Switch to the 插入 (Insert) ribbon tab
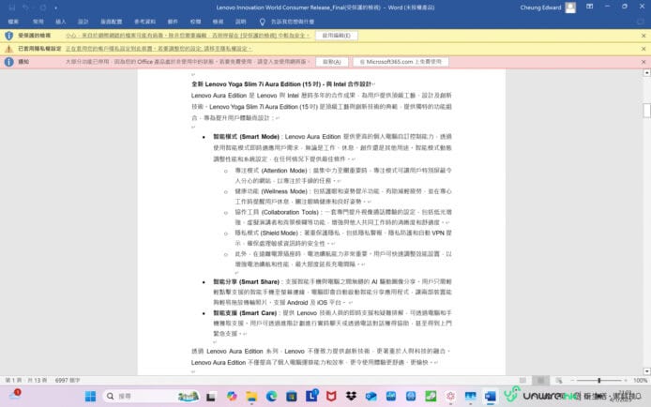This screenshot has height=407, width=651. [61, 22]
